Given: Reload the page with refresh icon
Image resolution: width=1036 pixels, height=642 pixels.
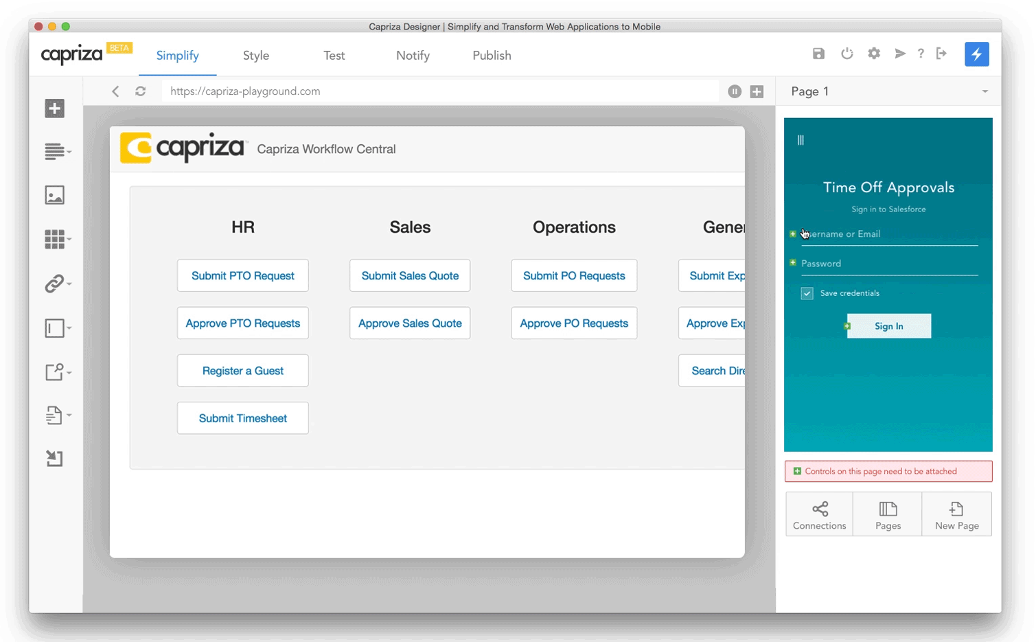Looking at the screenshot, I should pyautogui.click(x=140, y=91).
